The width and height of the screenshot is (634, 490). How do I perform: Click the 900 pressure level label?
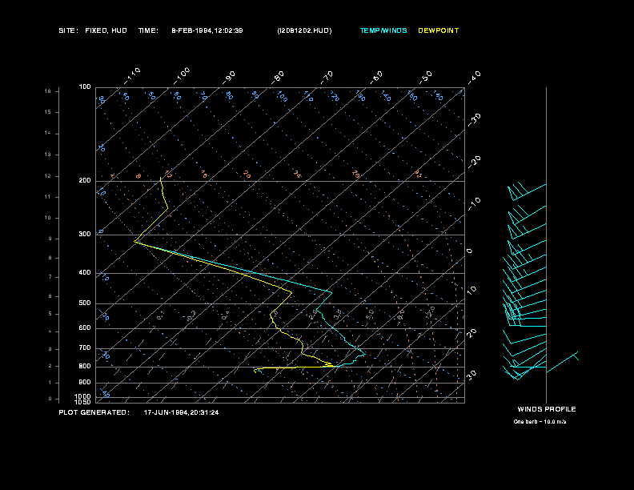coord(85,382)
